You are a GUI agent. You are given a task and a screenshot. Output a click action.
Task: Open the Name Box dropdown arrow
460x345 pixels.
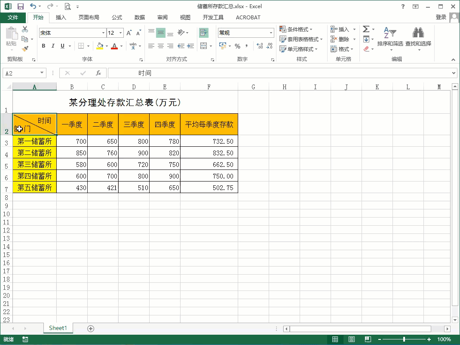(x=42, y=73)
